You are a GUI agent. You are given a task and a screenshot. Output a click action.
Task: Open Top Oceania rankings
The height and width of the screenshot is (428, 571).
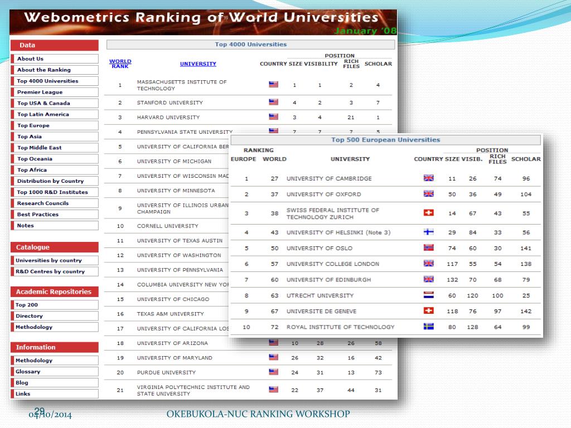pos(55,159)
